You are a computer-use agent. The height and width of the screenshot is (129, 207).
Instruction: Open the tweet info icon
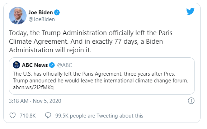(x=191, y=101)
